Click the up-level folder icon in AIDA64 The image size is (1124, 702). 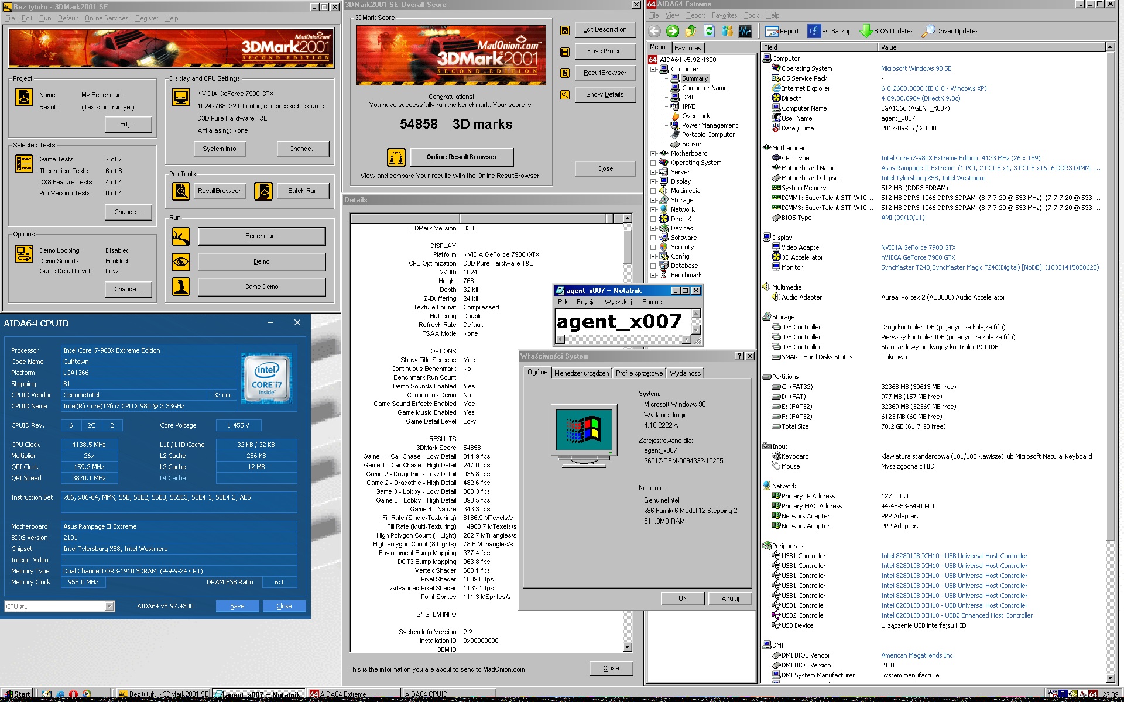click(691, 31)
